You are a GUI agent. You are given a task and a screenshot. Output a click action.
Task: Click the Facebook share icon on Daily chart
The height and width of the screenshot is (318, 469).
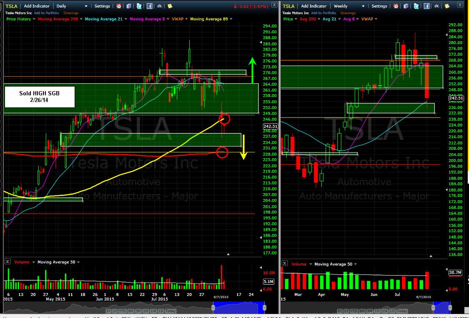(x=150, y=6)
